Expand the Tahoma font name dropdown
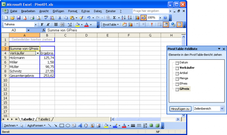The image size is (227, 135). (36, 25)
